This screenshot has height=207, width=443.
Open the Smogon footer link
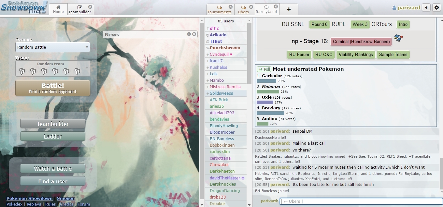click(x=66, y=198)
